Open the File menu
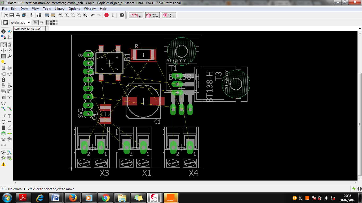 5,9
